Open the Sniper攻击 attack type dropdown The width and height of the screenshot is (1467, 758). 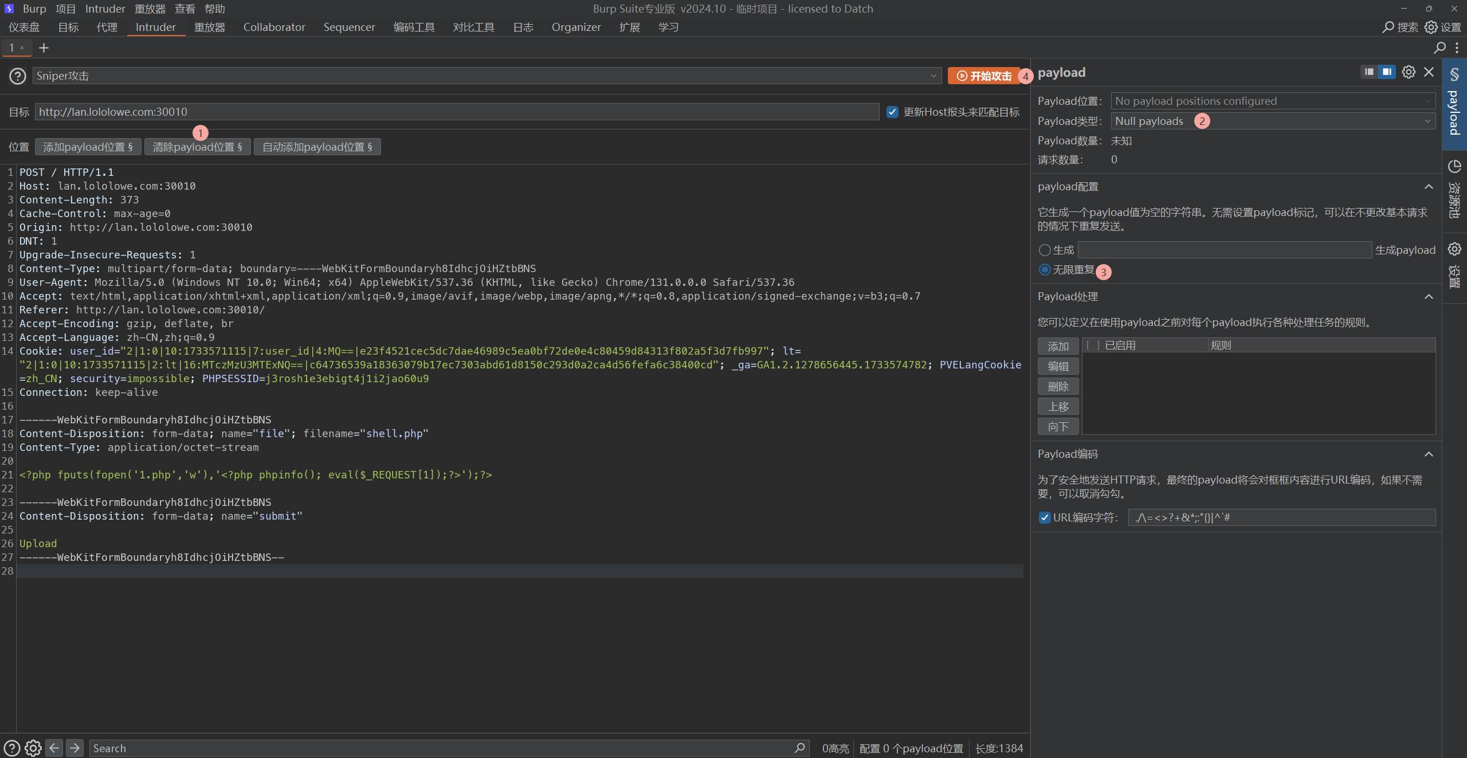(487, 76)
